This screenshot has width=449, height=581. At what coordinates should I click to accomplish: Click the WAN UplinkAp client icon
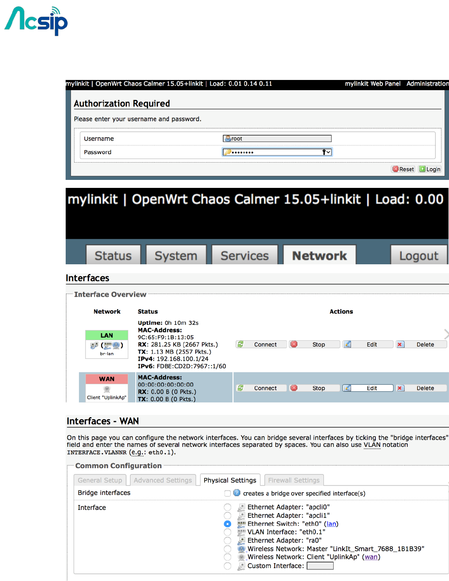[x=106, y=389]
